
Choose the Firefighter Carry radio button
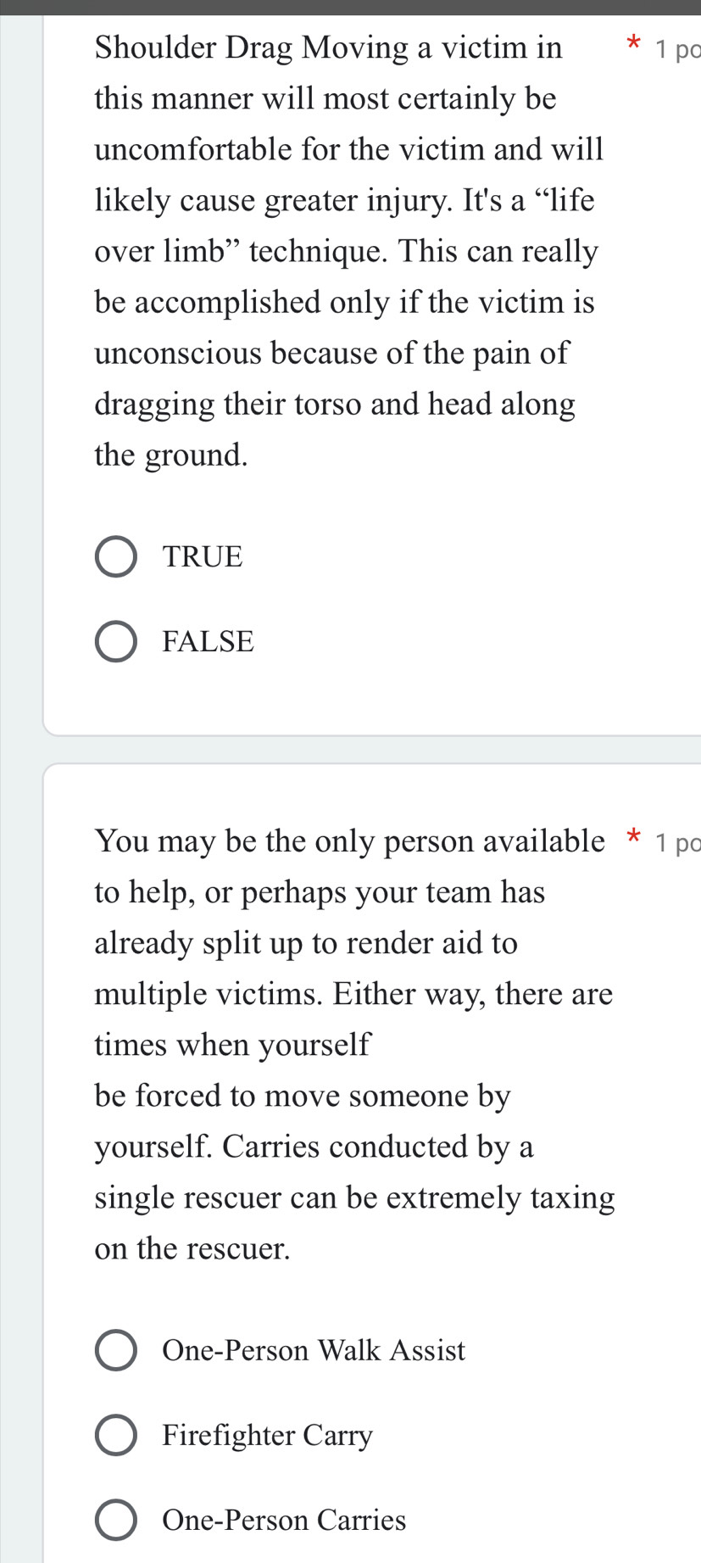tap(115, 1435)
